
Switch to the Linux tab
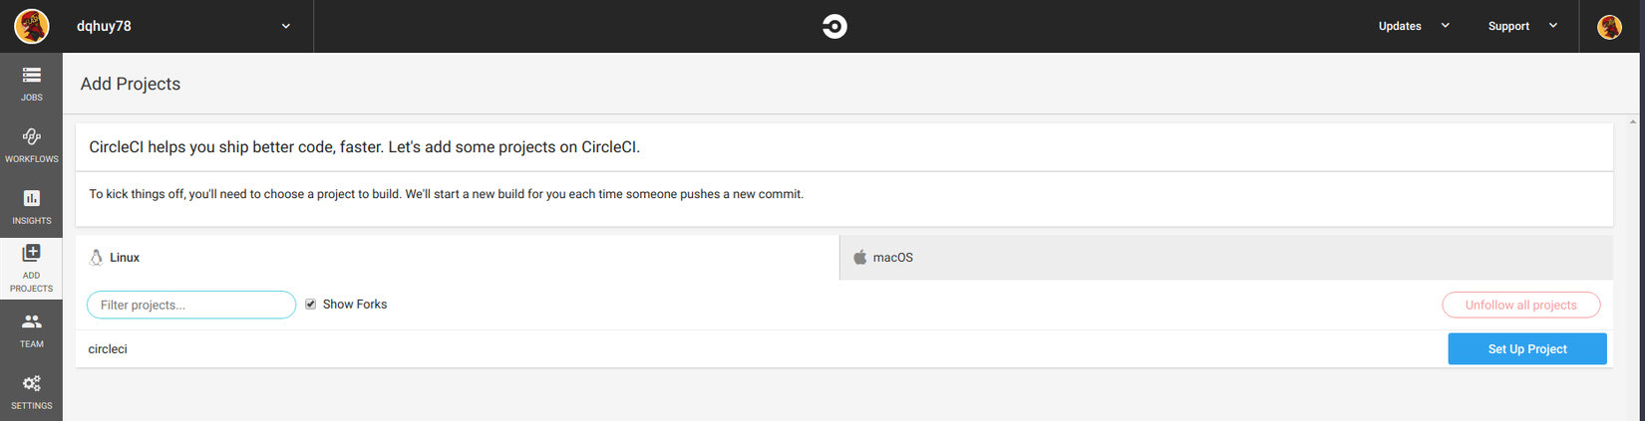pyautogui.click(x=125, y=258)
